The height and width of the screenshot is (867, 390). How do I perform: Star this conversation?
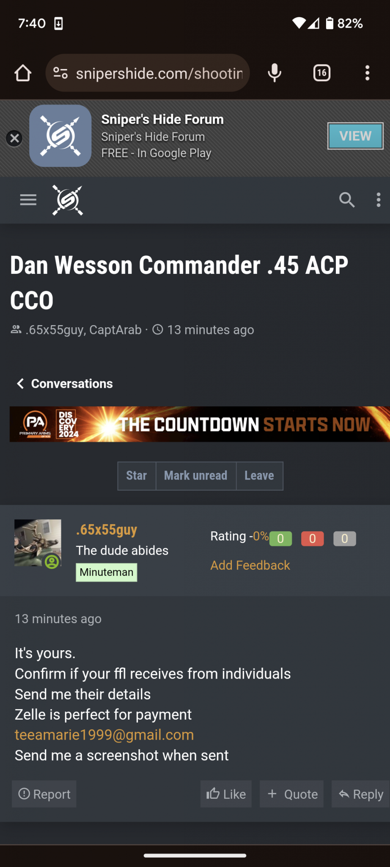[x=137, y=476]
